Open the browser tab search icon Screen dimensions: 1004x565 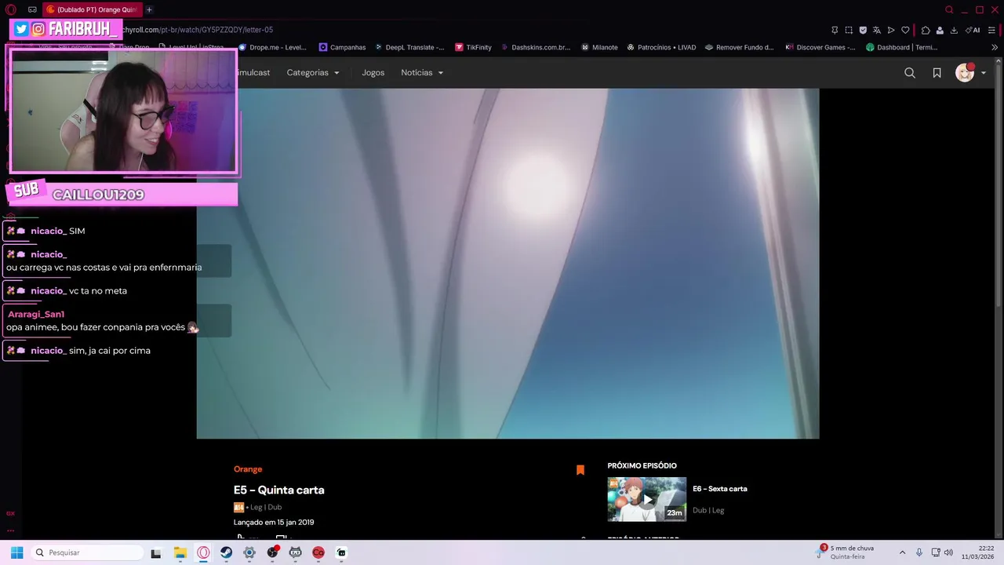click(x=949, y=9)
